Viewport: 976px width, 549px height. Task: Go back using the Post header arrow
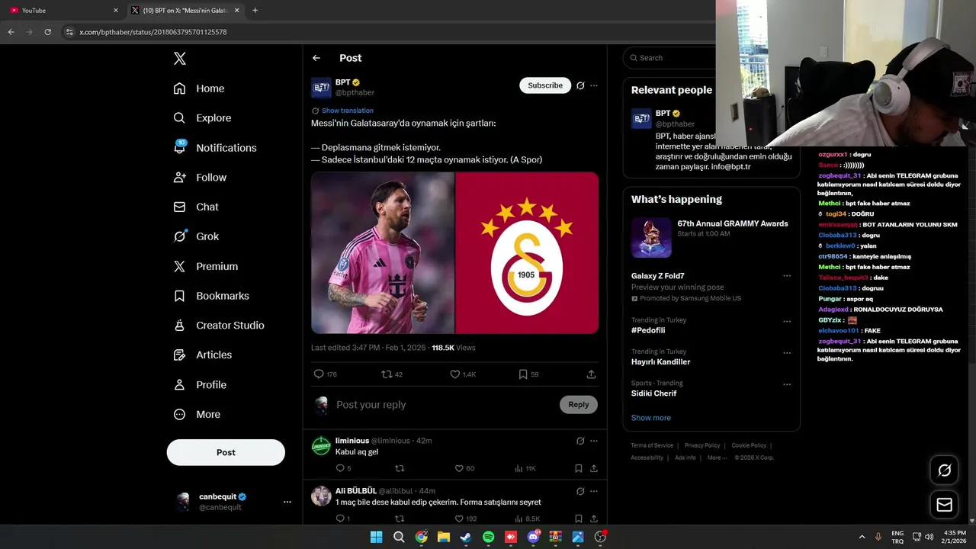[x=316, y=58]
